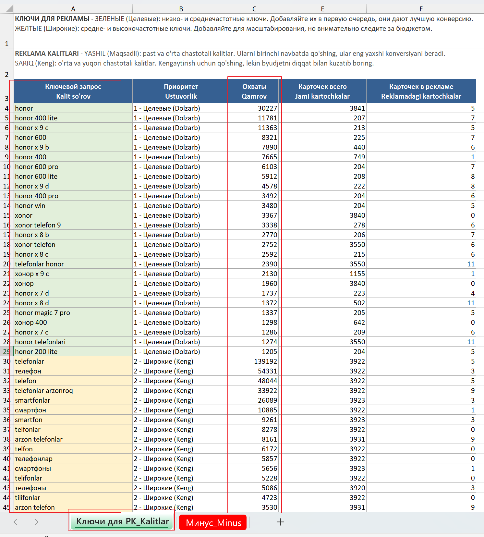484x537 pixels.
Task: Select the total cards value 749
Action: click(x=322, y=157)
